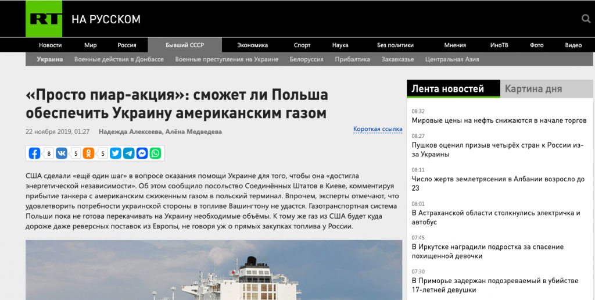
Task: Open the search magnifier icon
Action: click(x=586, y=19)
